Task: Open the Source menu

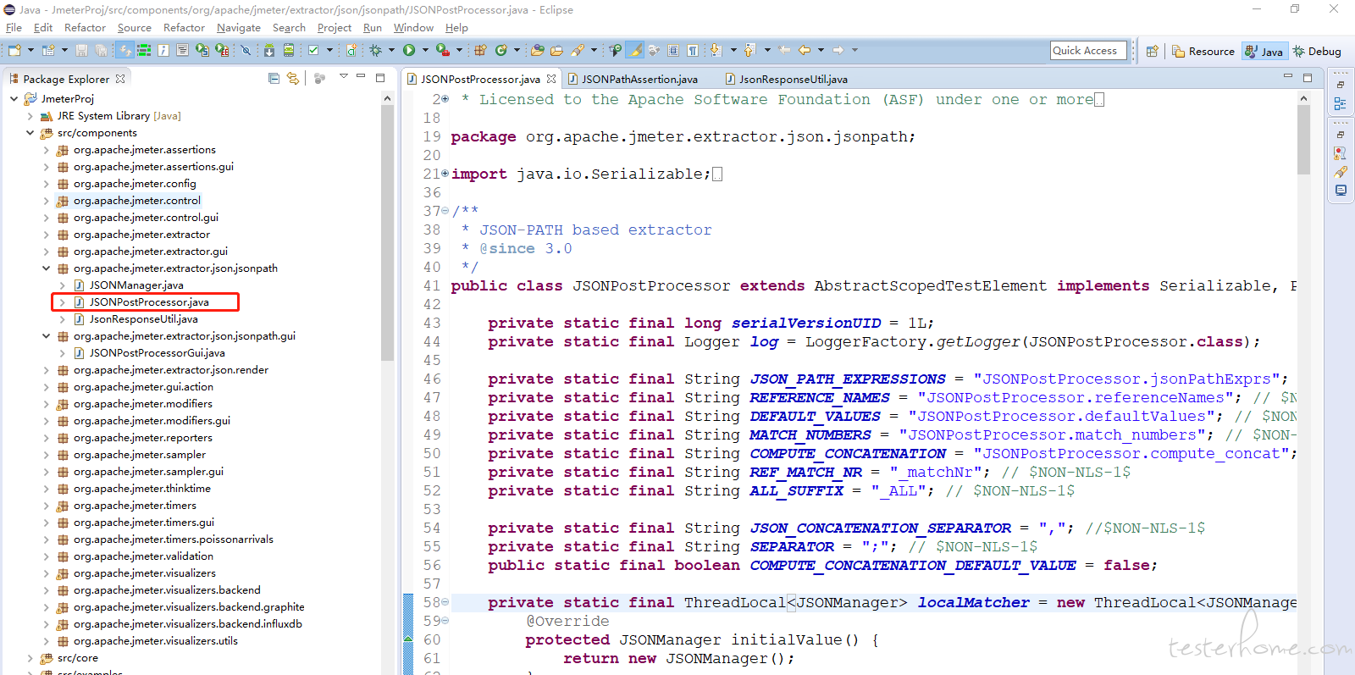Action: click(134, 28)
